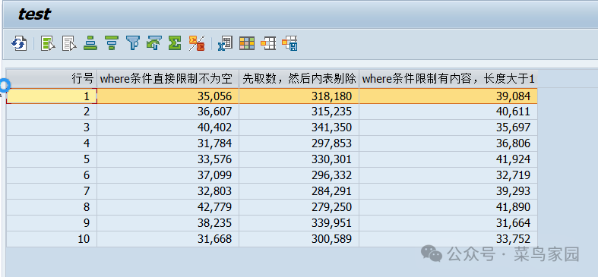Click the row number 4 cell
Screen dimensions: 598x277
[x=52, y=143]
